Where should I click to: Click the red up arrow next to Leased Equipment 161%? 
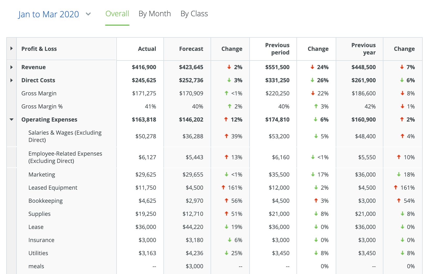click(x=223, y=188)
